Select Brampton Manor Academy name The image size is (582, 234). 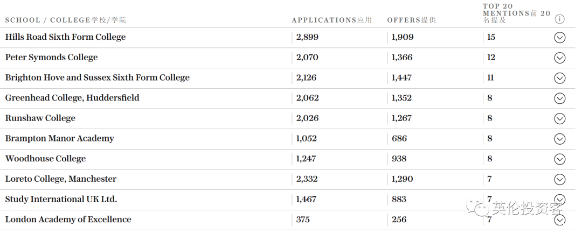[x=59, y=138]
